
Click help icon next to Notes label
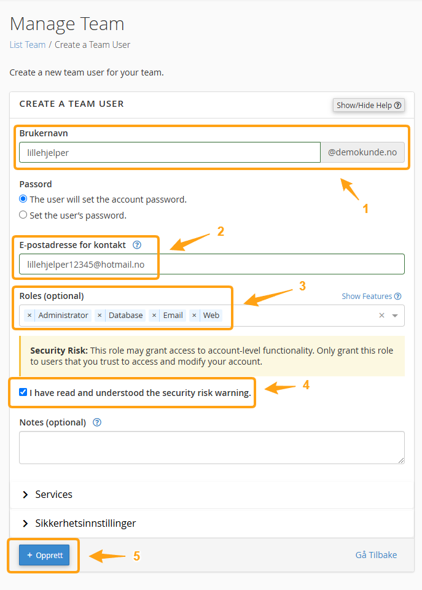pyautogui.click(x=96, y=422)
